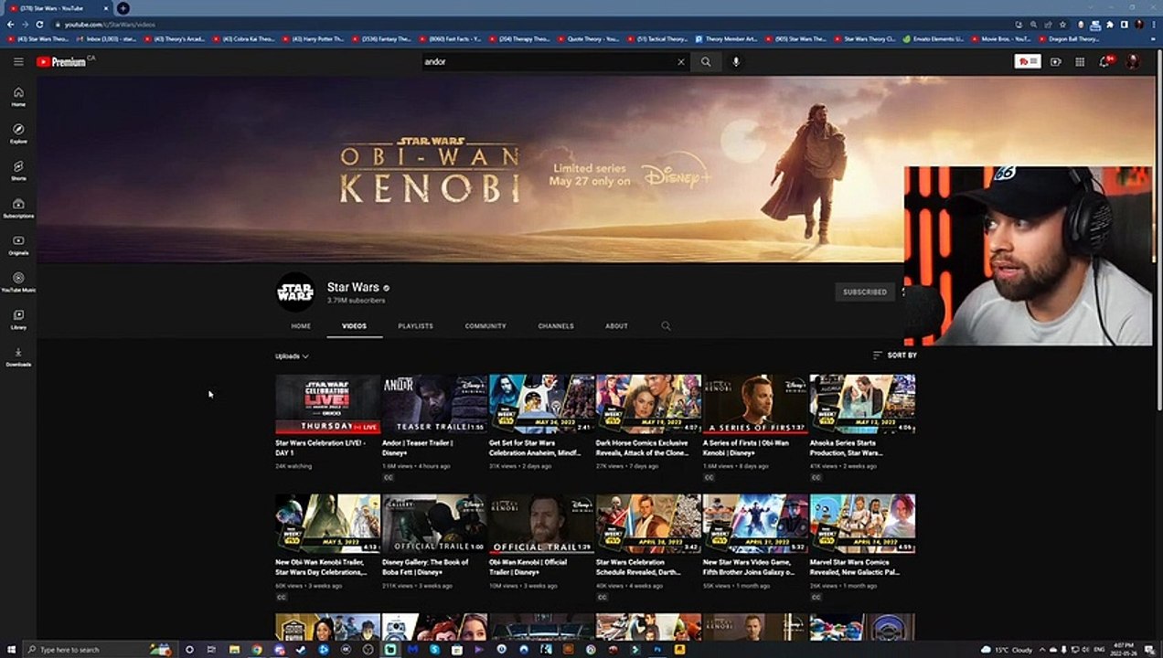Switch to the PLAYLISTS tab
This screenshot has height=658, width=1163.
tap(415, 326)
